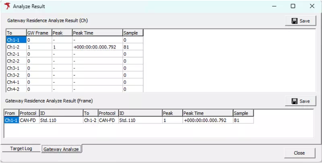Select the Ch1-1 cell in channel table
322x163 pixels.
[16, 40]
